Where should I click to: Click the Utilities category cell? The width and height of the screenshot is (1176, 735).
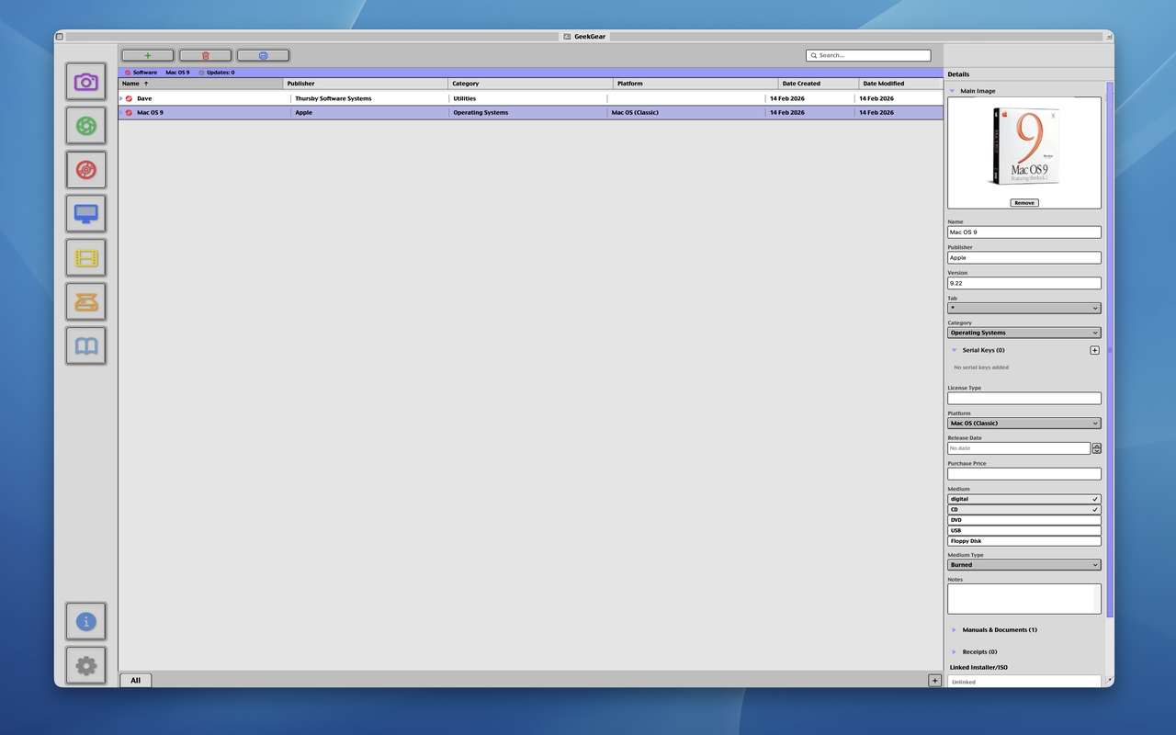(464, 98)
